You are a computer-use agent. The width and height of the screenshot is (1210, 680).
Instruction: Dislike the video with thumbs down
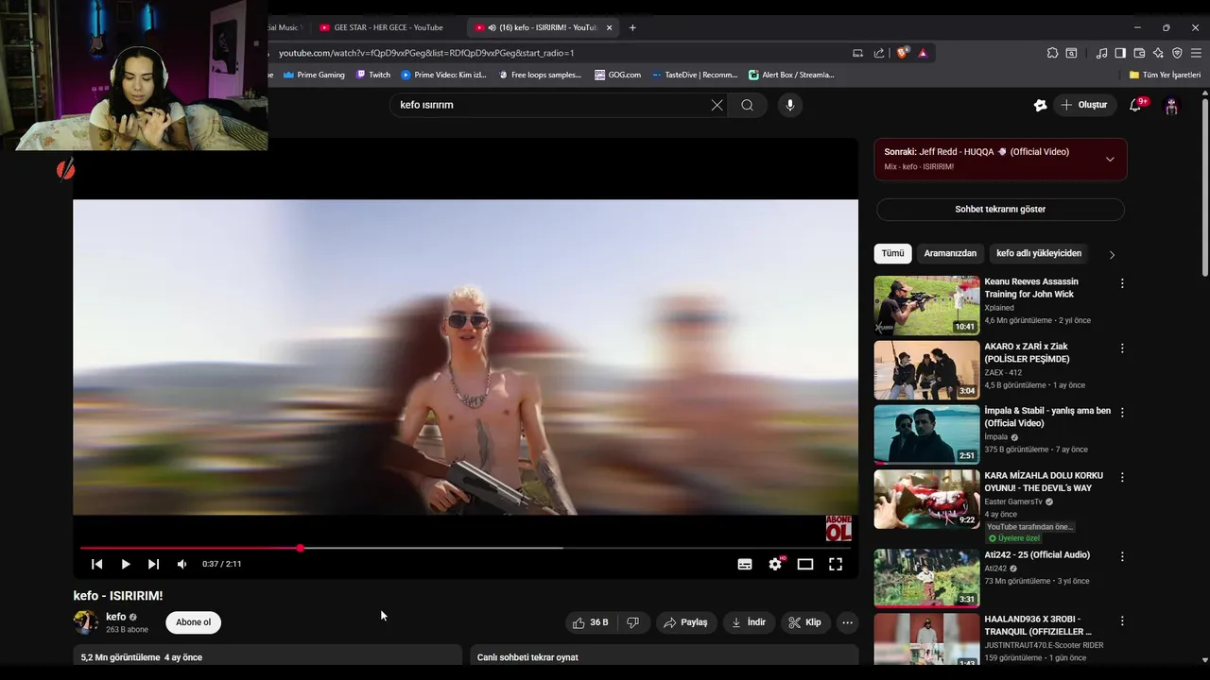[633, 622]
